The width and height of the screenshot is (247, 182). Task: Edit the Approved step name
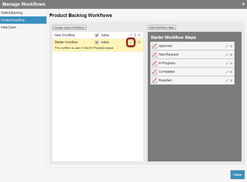(x=227, y=46)
